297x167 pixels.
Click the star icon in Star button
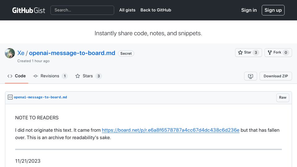click(x=240, y=53)
